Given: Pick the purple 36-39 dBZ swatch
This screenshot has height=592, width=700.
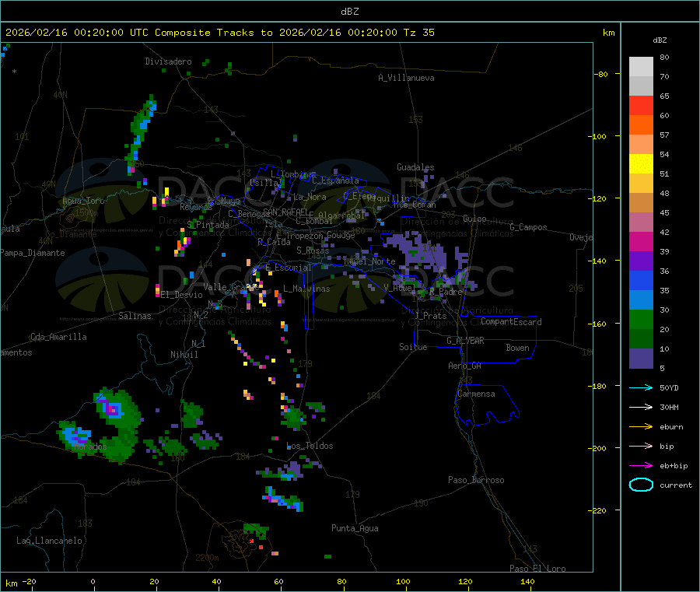Looking at the screenshot, I should pyautogui.click(x=641, y=261).
